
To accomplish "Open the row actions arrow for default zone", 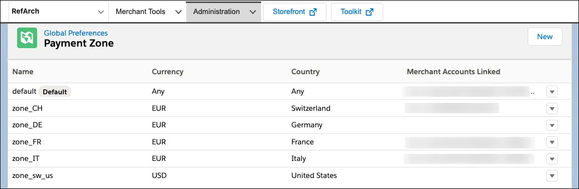I will point(552,92).
